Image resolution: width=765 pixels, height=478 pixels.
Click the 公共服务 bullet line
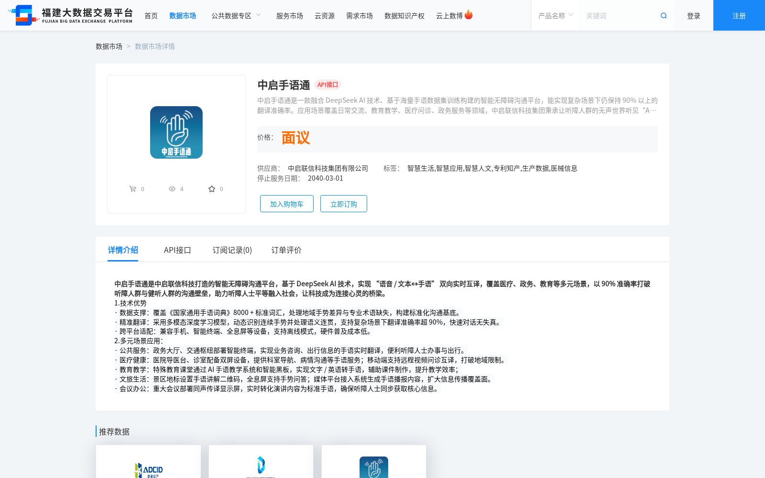coord(291,350)
